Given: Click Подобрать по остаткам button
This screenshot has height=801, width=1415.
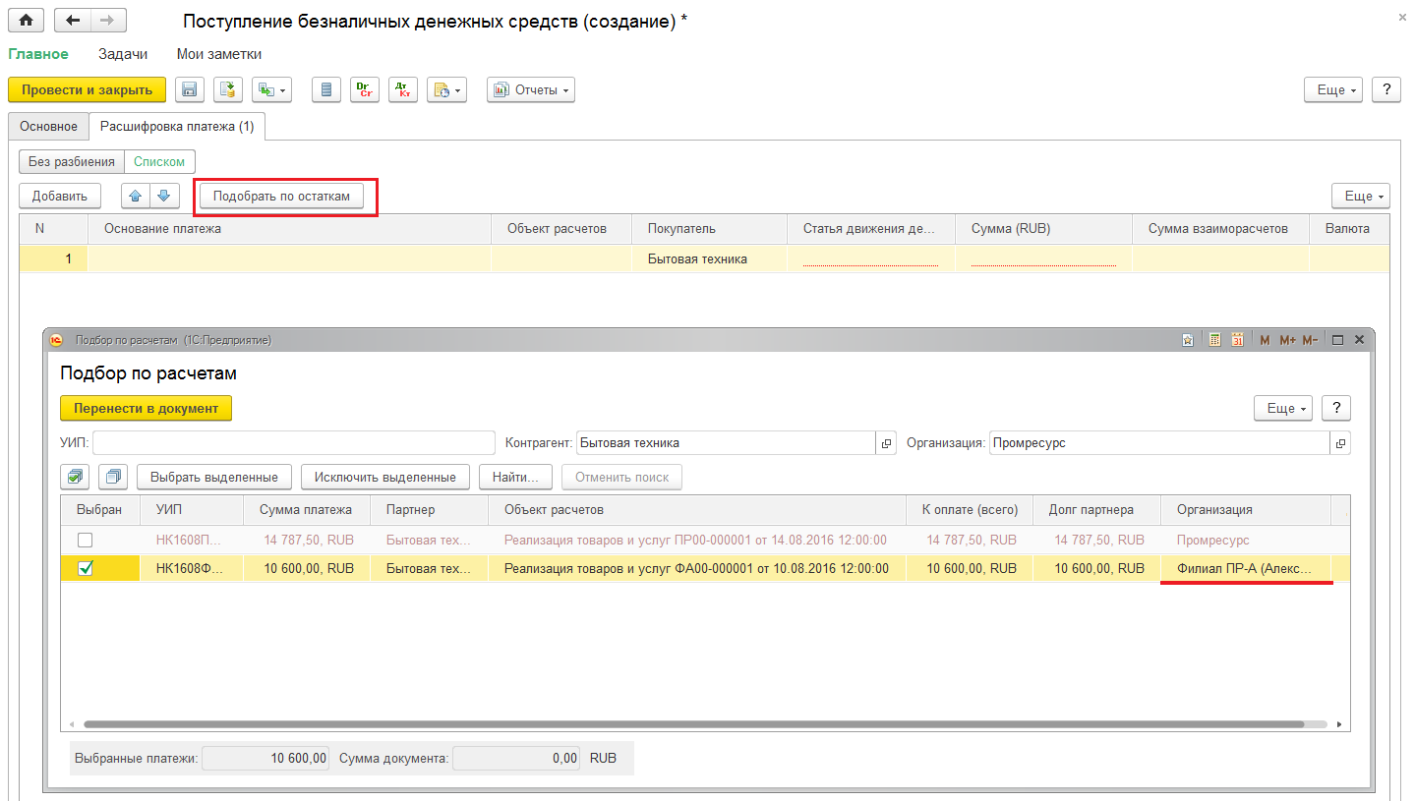Looking at the screenshot, I should 281,196.
